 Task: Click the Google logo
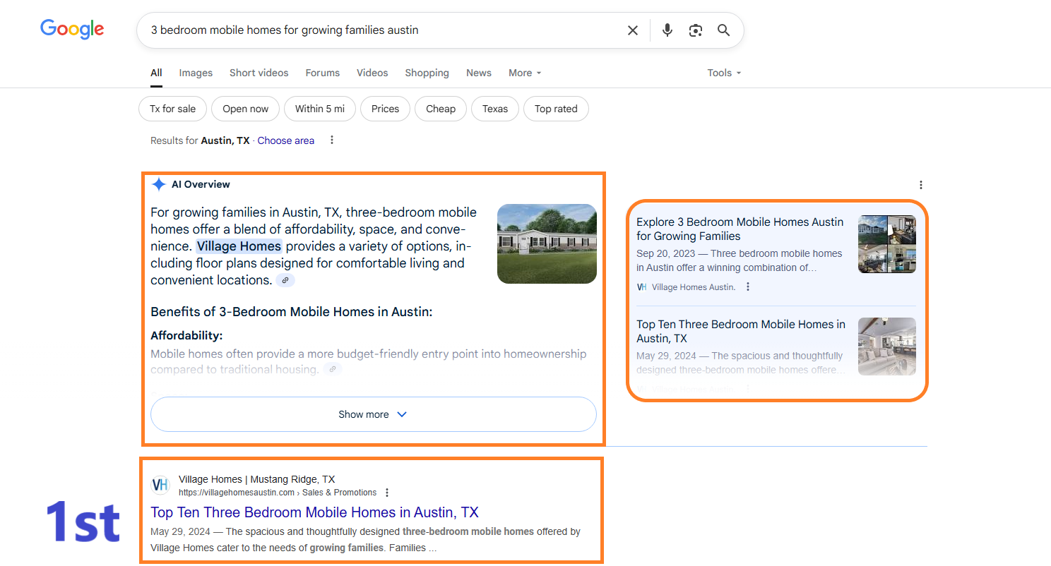[72, 29]
